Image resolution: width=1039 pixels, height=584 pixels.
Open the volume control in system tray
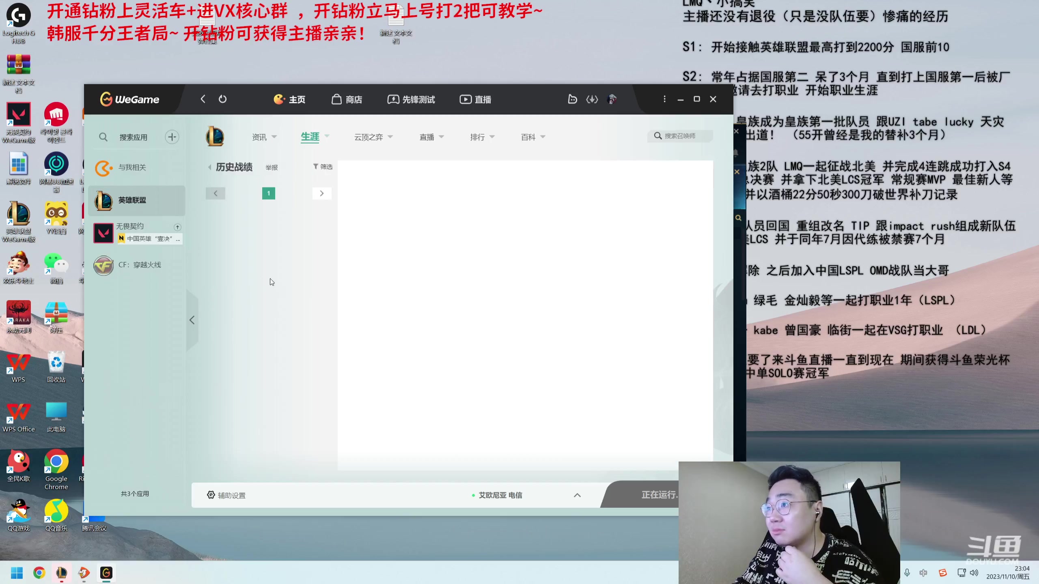pyautogui.click(x=974, y=573)
